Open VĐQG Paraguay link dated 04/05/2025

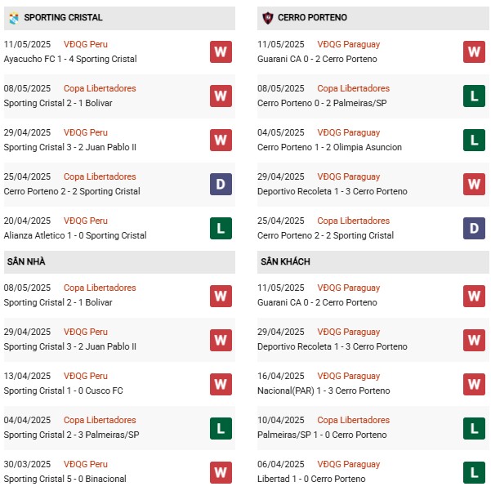click(349, 132)
